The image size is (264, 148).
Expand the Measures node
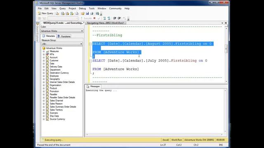point(44,51)
